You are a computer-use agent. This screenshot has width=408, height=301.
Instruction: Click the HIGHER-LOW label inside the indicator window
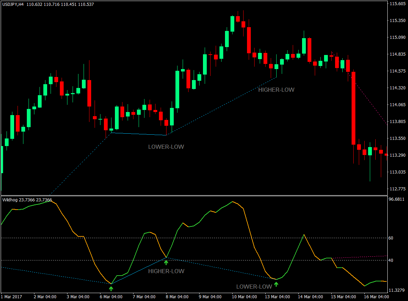pos(166,271)
